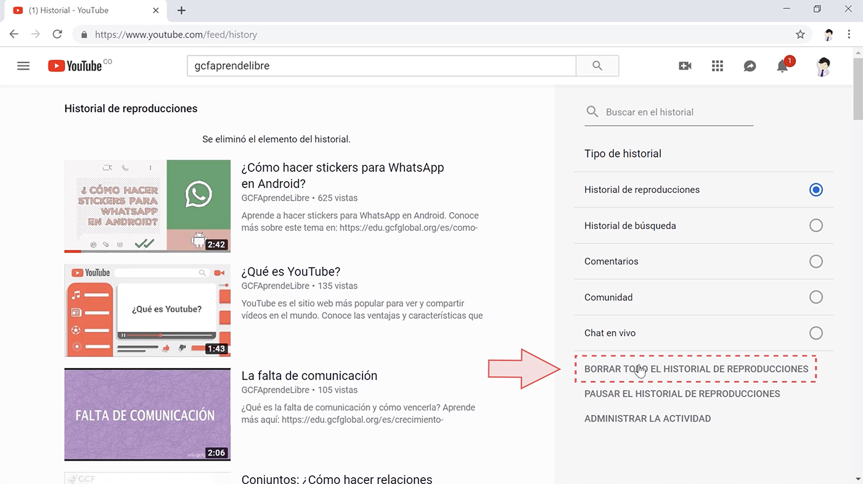Click the Historial de reproducciones page heading
This screenshot has height=484, width=863.
[x=131, y=109]
